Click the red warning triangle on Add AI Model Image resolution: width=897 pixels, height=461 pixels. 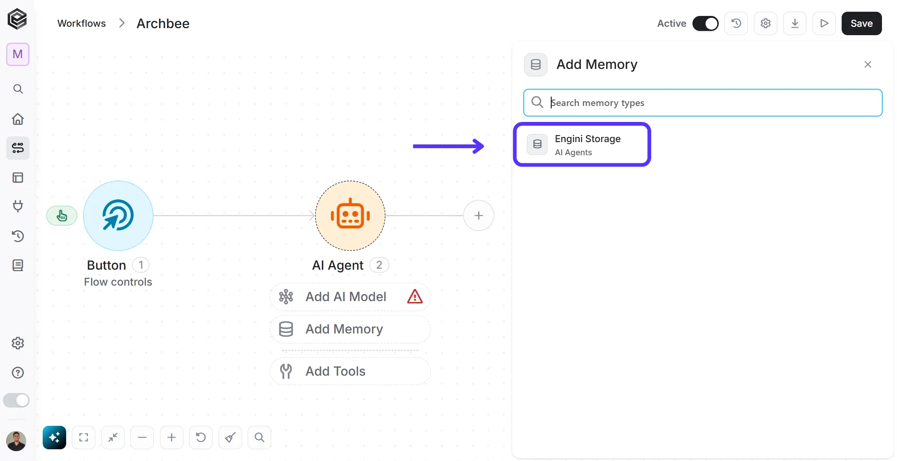415,297
